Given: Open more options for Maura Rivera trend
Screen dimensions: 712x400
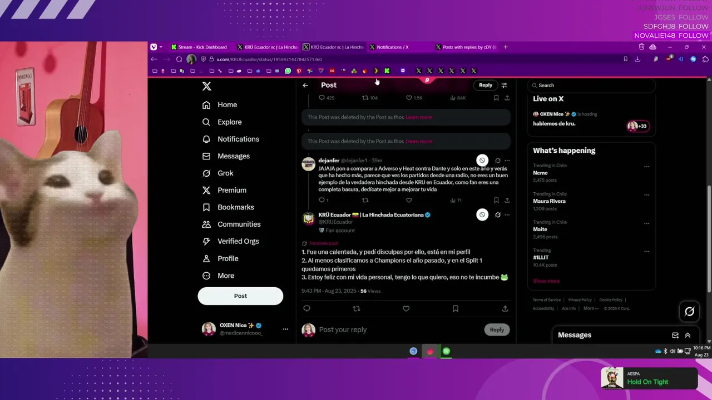Looking at the screenshot, I should pos(646,195).
